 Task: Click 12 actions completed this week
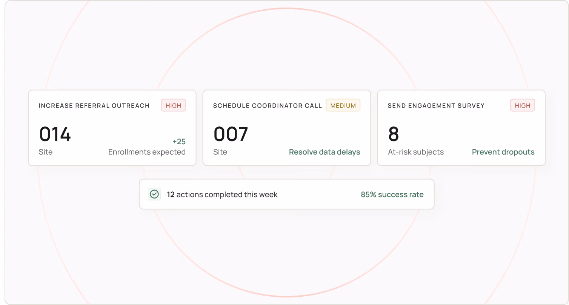pyautogui.click(x=222, y=195)
